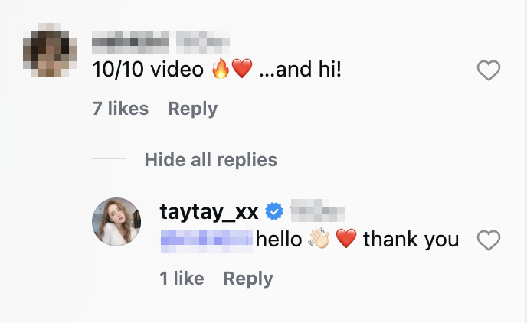The height and width of the screenshot is (323, 527).
Task: Click the red heart emoji after fire emoji
Action: [242, 68]
